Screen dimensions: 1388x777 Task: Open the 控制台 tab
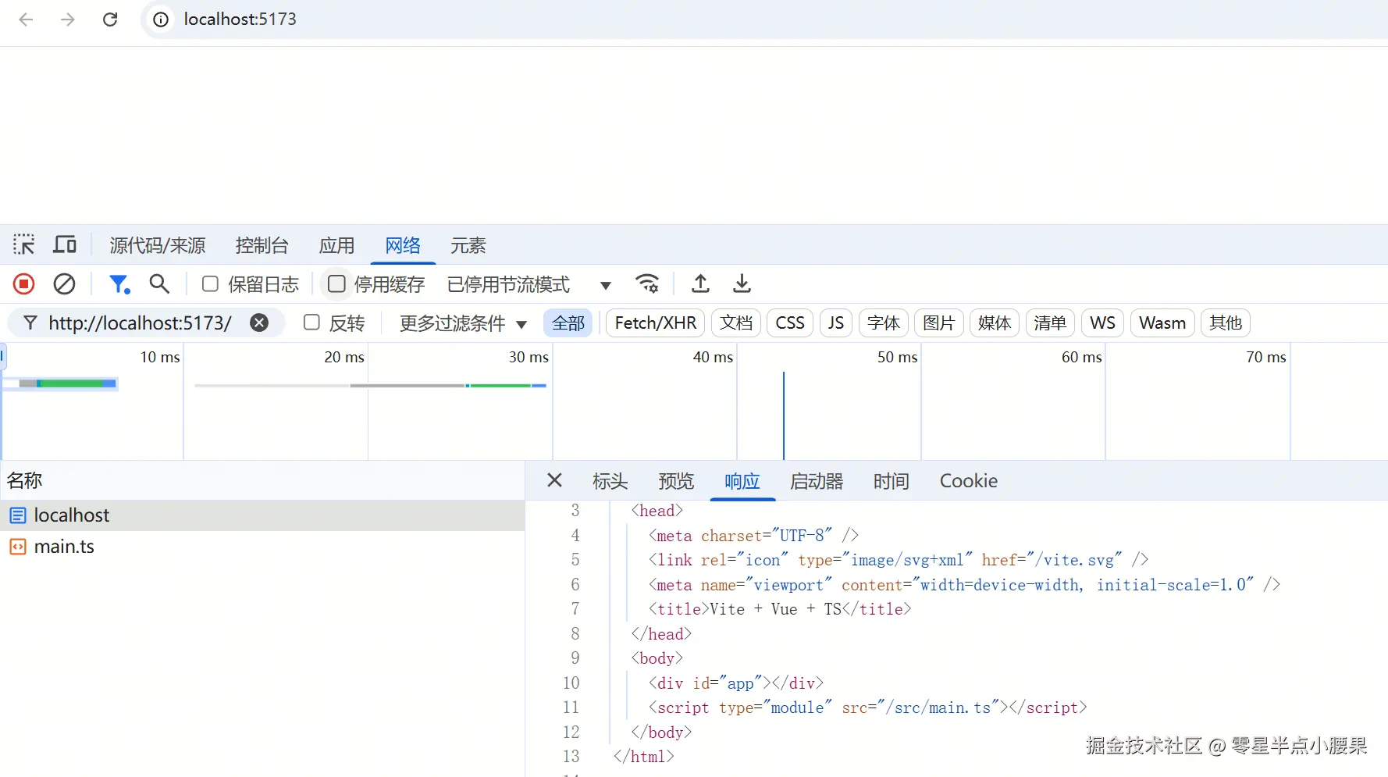pyautogui.click(x=262, y=246)
